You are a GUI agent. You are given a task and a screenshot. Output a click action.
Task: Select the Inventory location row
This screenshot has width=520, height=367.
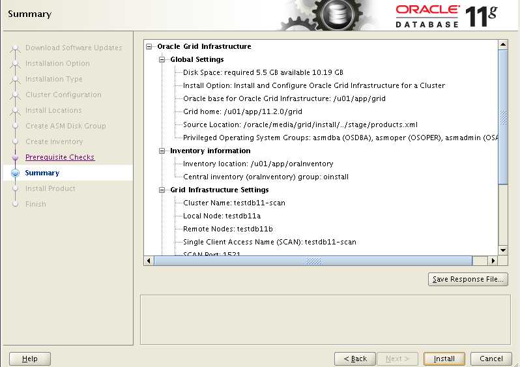[x=258, y=164]
